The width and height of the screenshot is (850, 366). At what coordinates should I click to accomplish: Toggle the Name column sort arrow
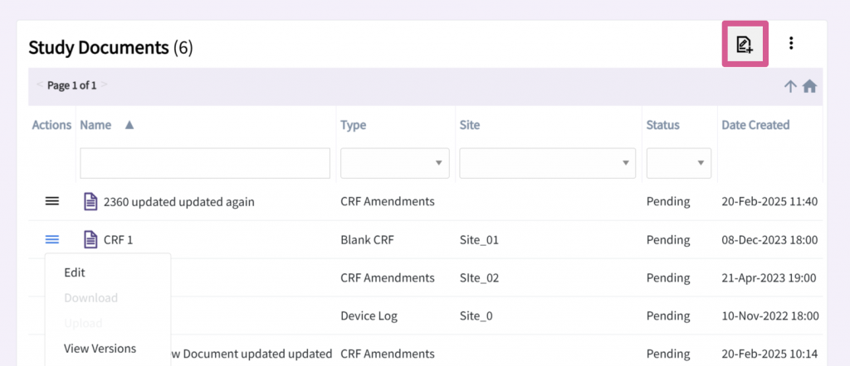pyautogui.click(x=129, y=125)
